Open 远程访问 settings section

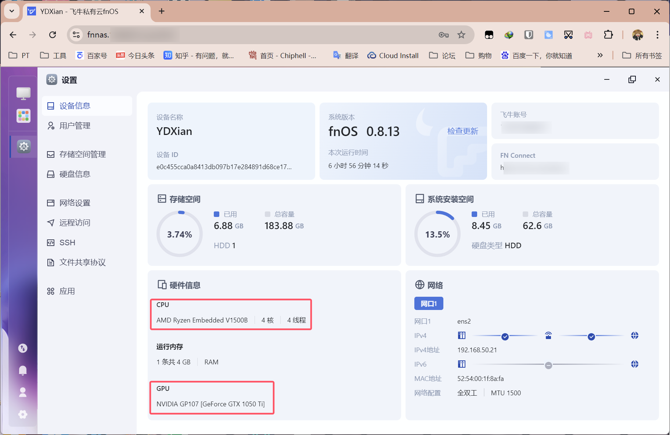click(x=87, y=223)
